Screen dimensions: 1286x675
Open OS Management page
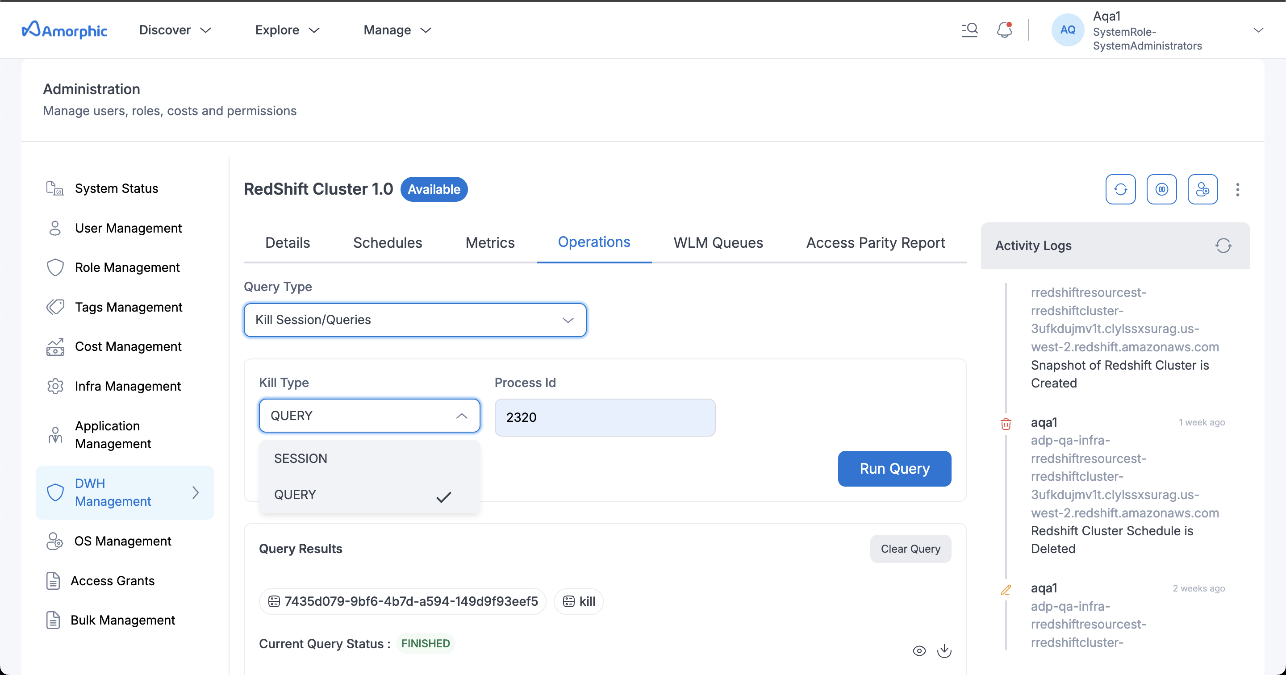click(122, 541)
